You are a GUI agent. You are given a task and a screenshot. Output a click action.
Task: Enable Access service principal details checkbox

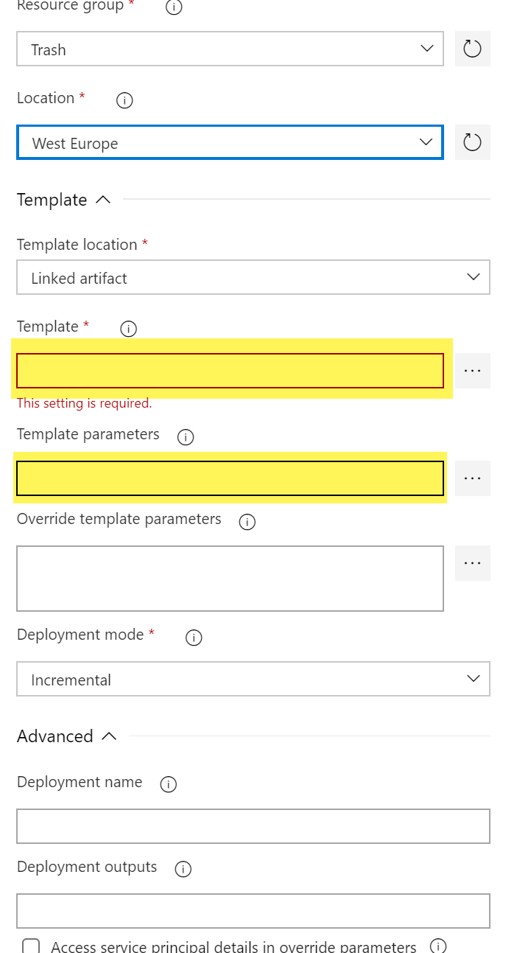(x=31, y=946)
